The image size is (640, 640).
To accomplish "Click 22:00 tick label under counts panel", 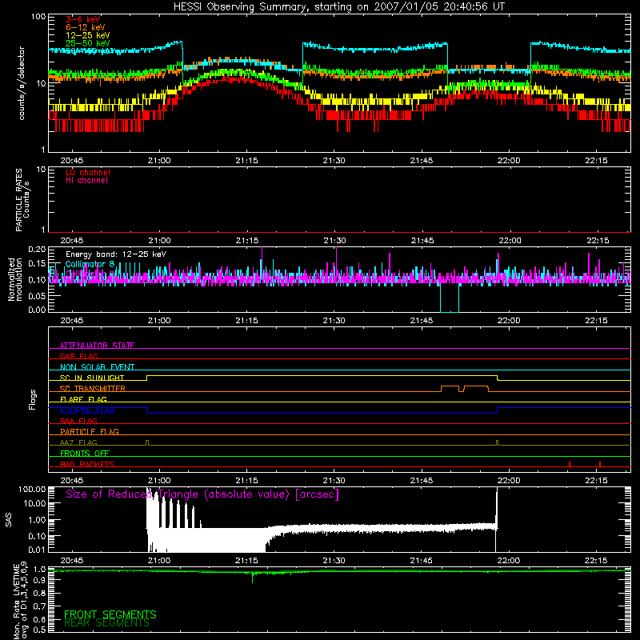I will click(x=509, y=161).
